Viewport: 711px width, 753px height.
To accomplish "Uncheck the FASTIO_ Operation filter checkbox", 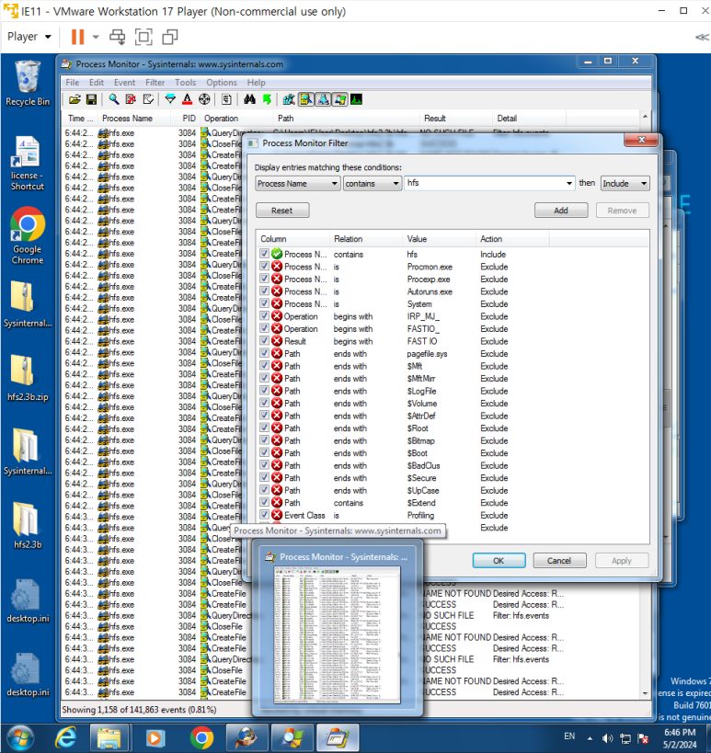I will coord(264,328).
